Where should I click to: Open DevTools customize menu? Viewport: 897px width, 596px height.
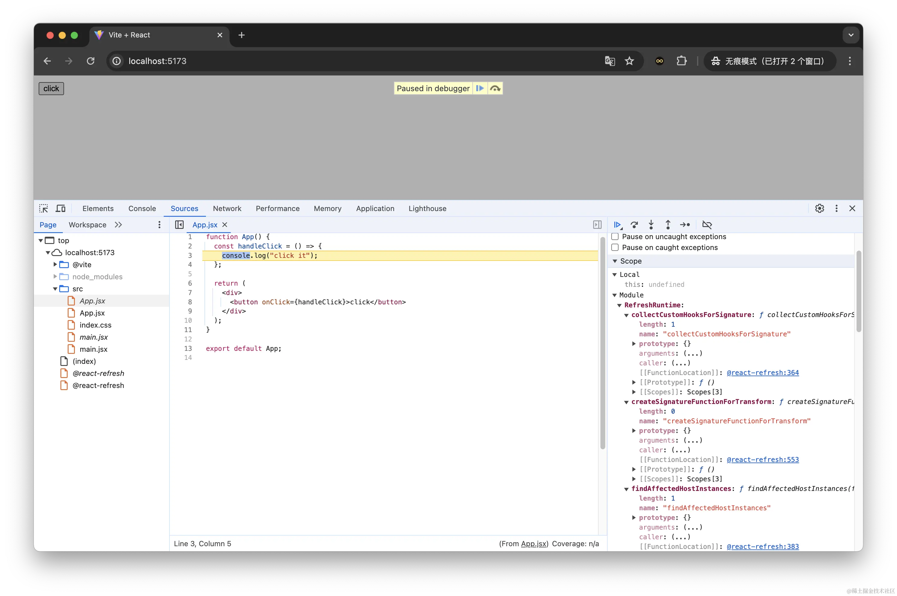[836, 208]
